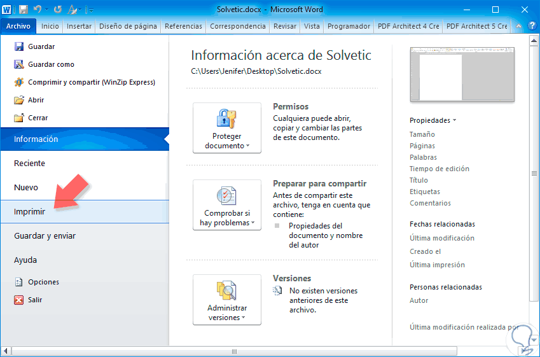Click the padlock and key Protect icon
Viewport: 540px width, 357px height.
pos(226,118)
